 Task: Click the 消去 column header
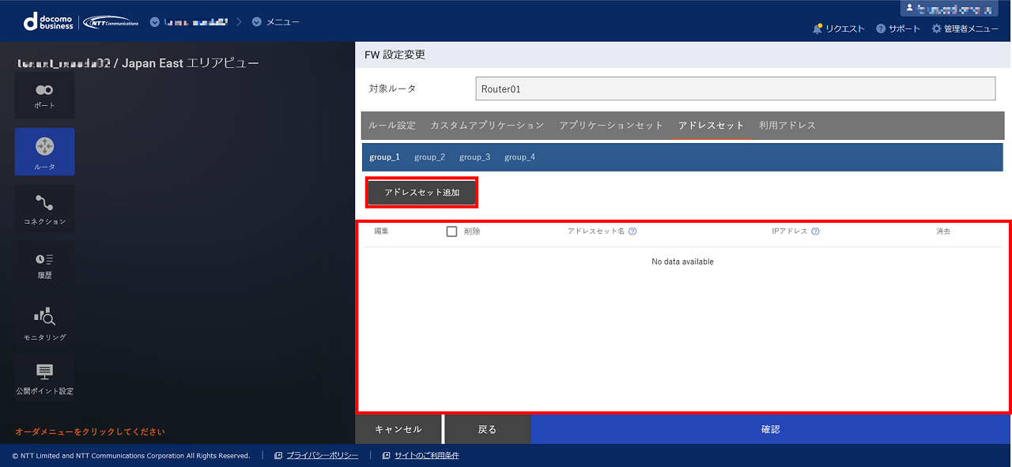(x=943, y=232)
